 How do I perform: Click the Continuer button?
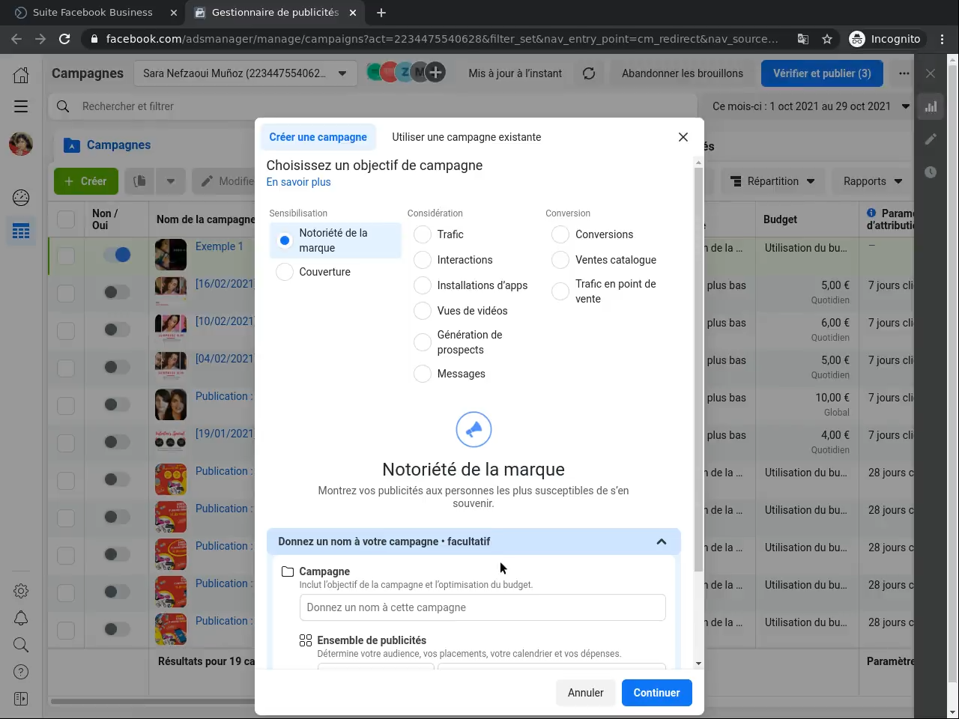(656, 693)
